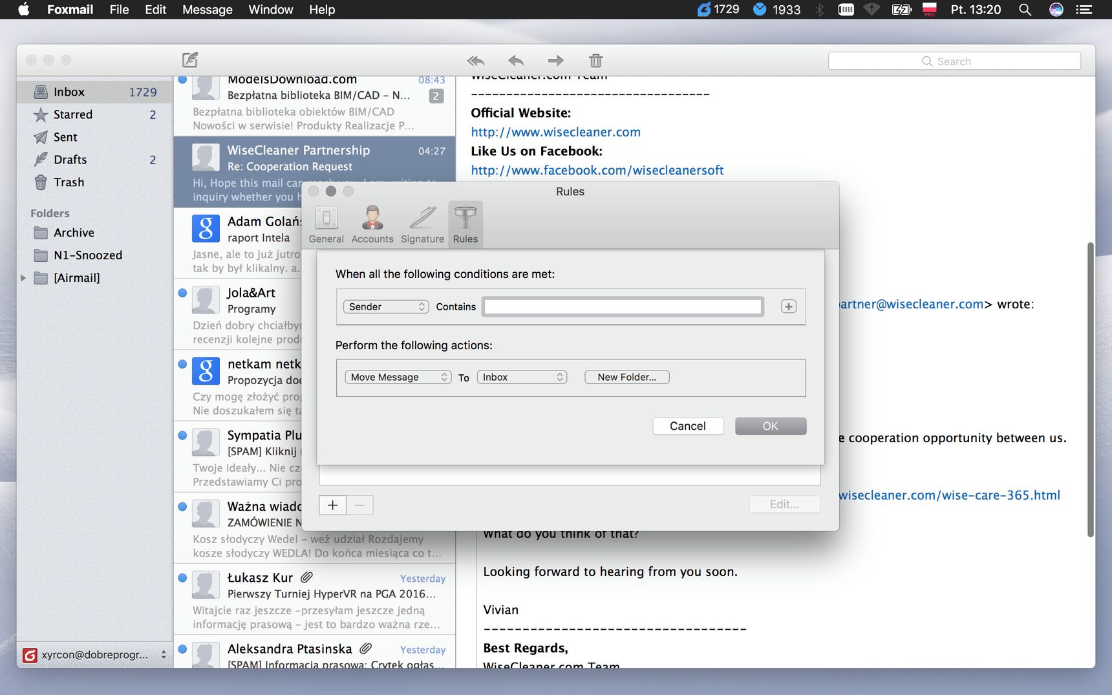Click the Edit... button
The width and height of the screenshot is (1112, 695).
(x=784, y=504)
